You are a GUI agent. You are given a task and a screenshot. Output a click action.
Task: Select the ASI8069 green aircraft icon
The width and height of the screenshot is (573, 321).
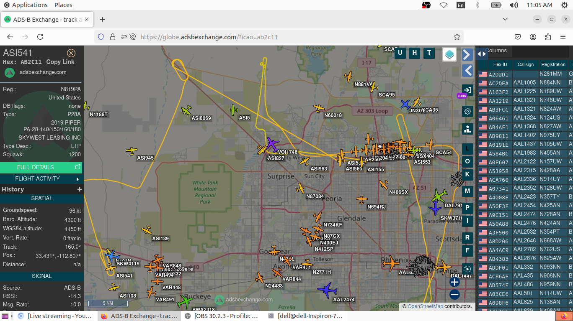pyautogui.click(x=186, y=110)
